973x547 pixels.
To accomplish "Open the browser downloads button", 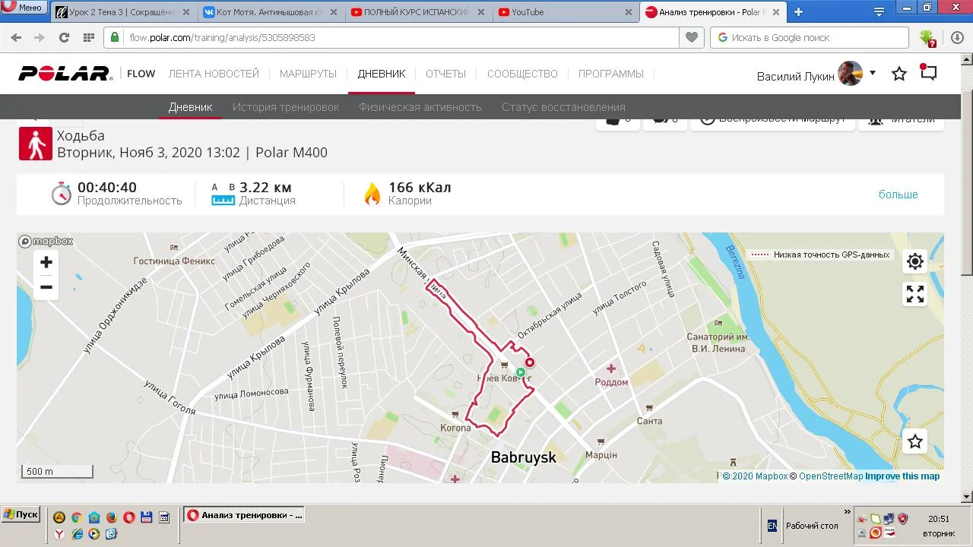I will [957, 37].
